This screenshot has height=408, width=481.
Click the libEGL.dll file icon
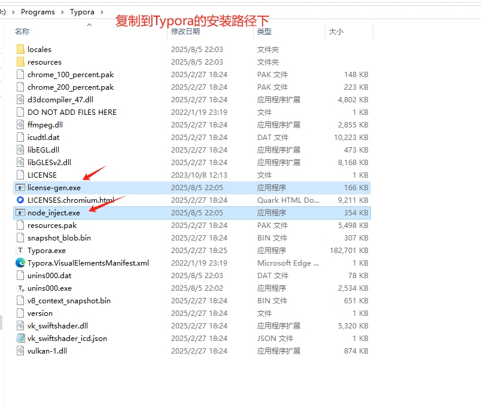coord(20,150)
